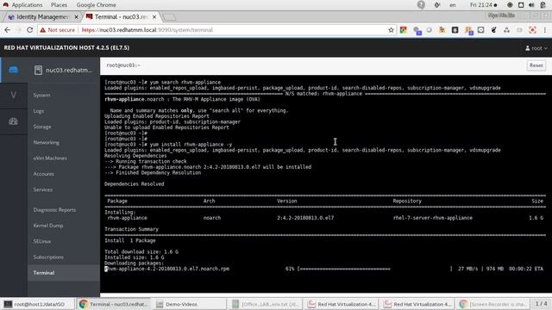Image resolution: width=552 pixels, height=310 pixels.
Task: Select the nuc03.redhatm... host entry
Action: [x=64, y=71]
